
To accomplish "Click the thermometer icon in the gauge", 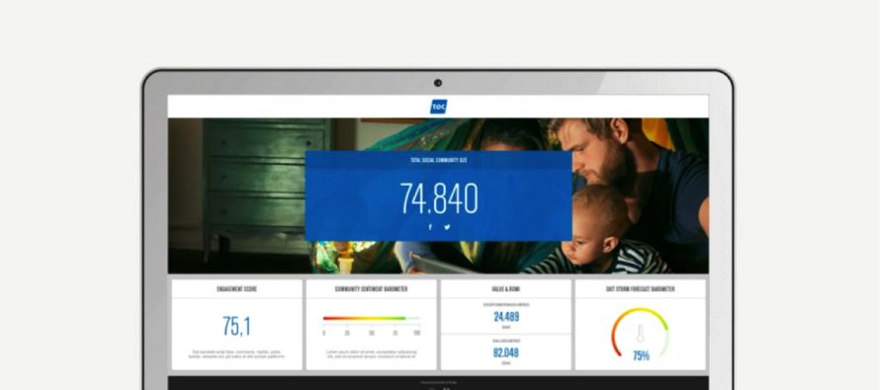I will 641,334.
